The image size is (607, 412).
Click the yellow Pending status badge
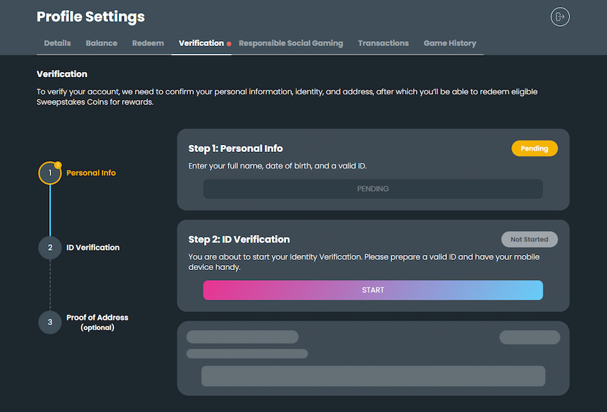click(x=534, y=148)
